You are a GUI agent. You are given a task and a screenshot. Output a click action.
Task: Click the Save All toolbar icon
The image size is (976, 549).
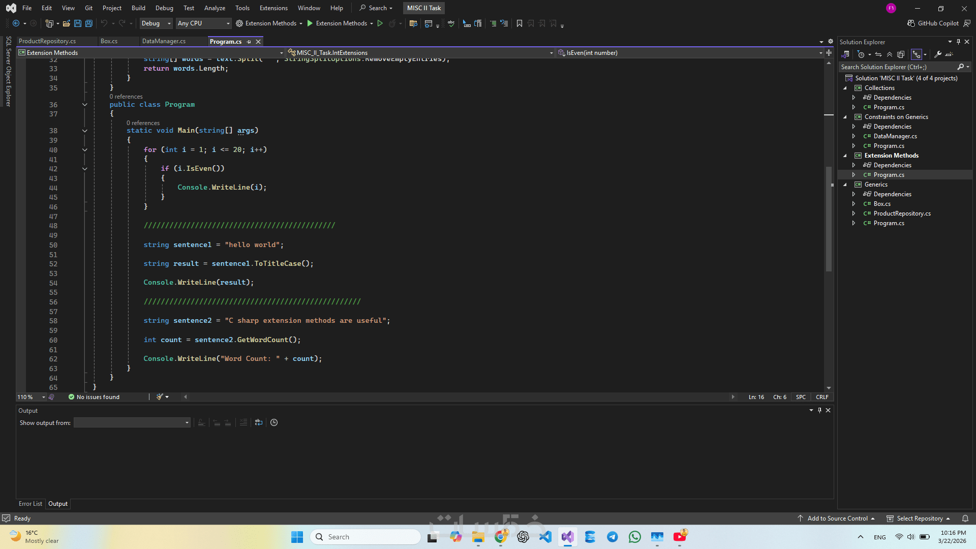pyautogui.click(x=89, y=23)
